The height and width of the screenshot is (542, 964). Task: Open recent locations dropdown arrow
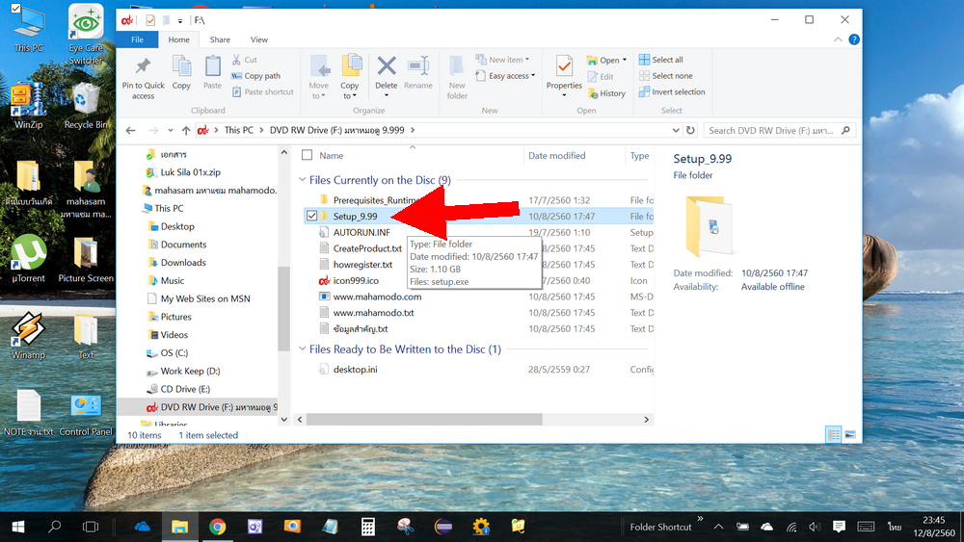171,130
